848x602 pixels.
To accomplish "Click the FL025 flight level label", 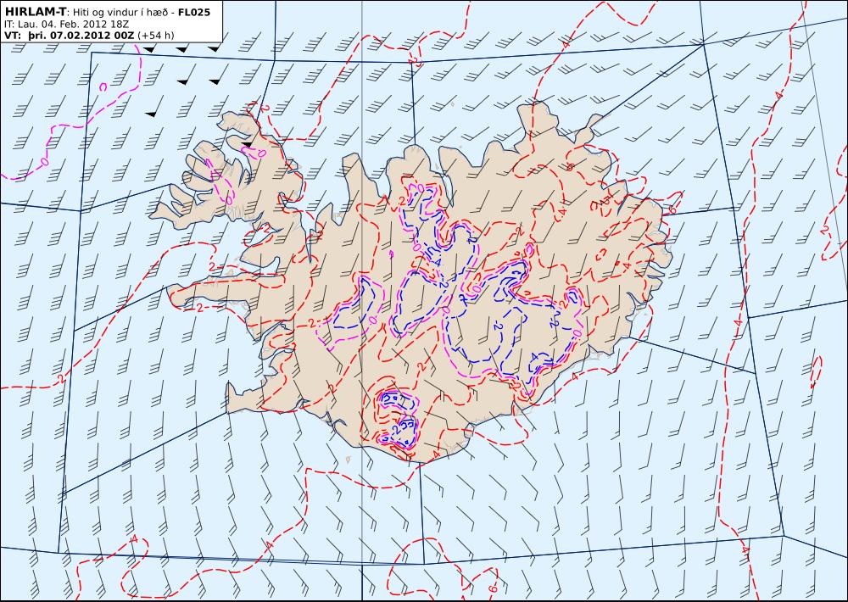I will (x=192, y=12).
